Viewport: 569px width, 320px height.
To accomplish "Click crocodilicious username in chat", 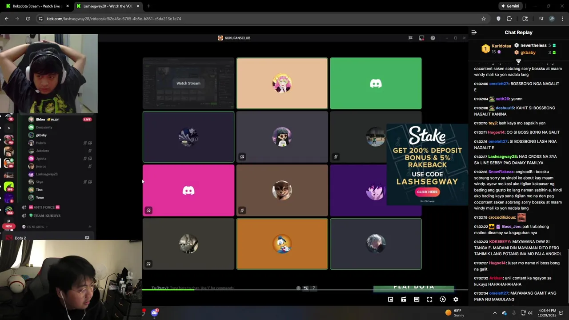I will click(x=501, y=217).
